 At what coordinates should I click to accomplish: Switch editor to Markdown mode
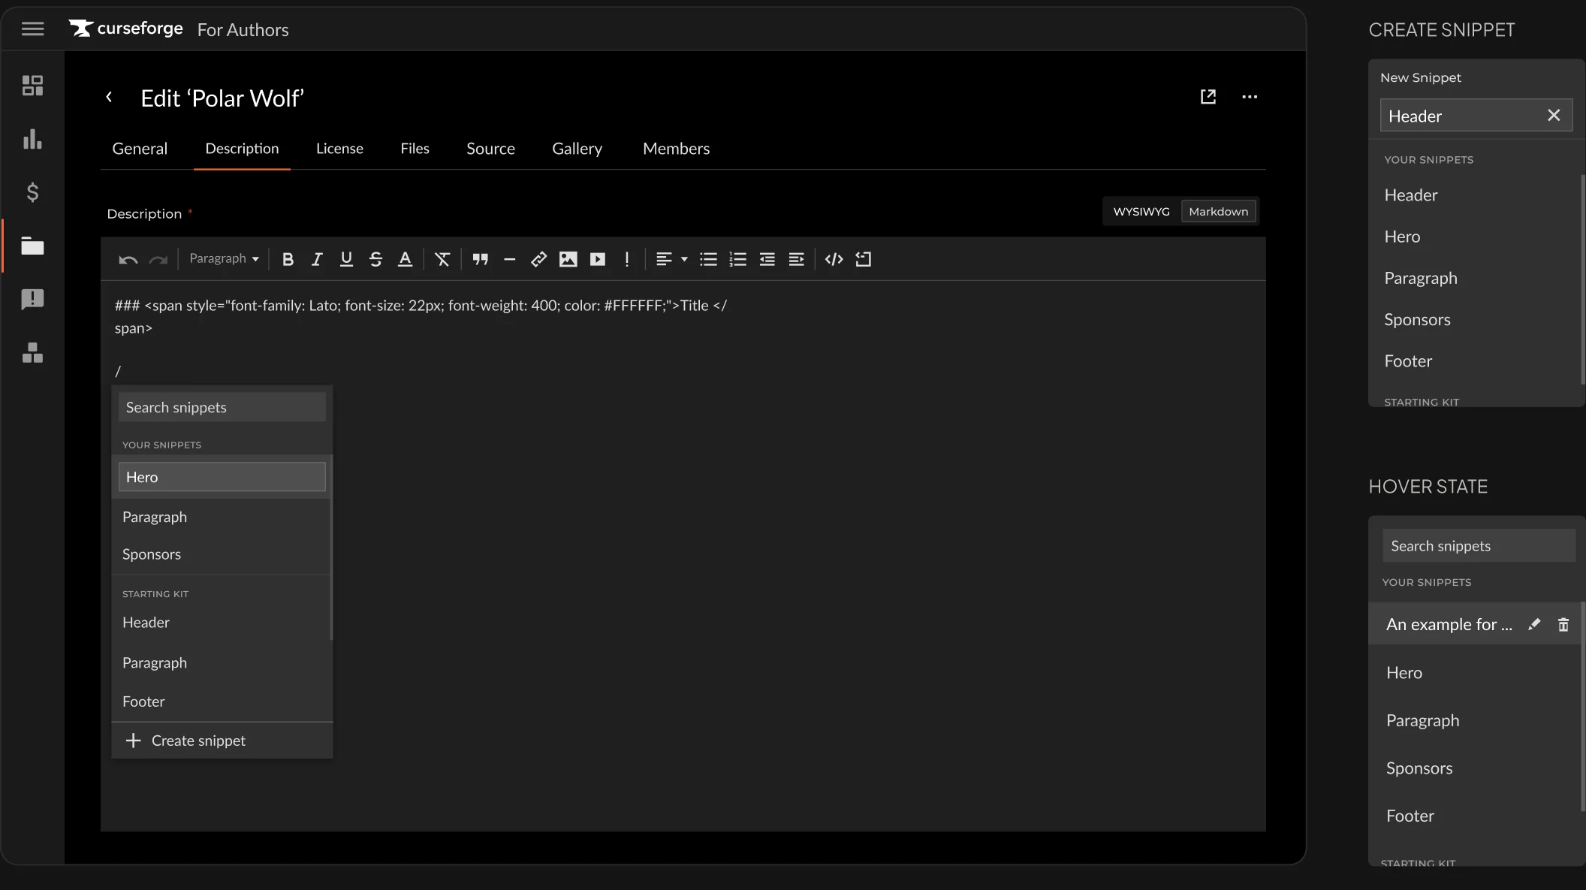1218,211
